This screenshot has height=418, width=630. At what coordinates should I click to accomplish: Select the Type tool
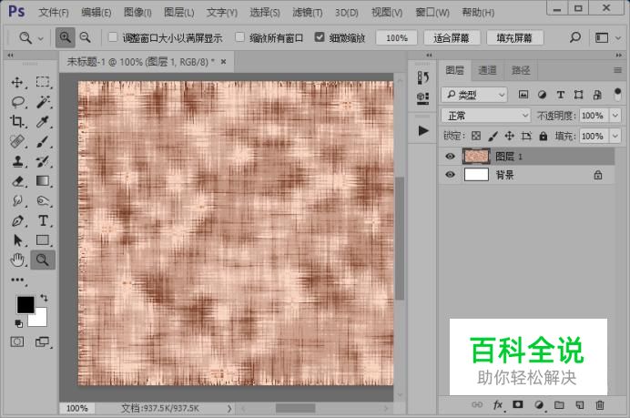[43, 220]
